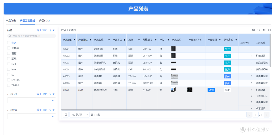This screenshot has height=135, width=272.
Task: Sort by 产品编码 column arrows
Action: click(x=74, y=40)
